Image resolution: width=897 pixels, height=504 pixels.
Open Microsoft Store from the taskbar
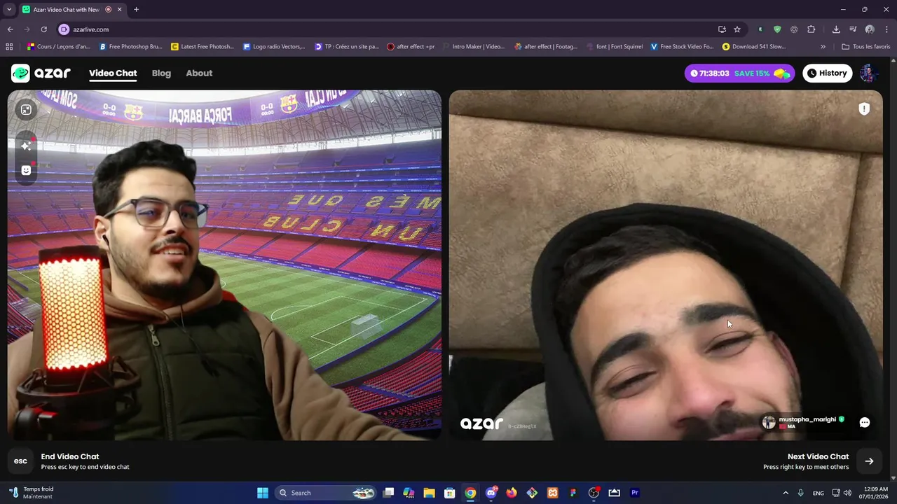[450, 493]
